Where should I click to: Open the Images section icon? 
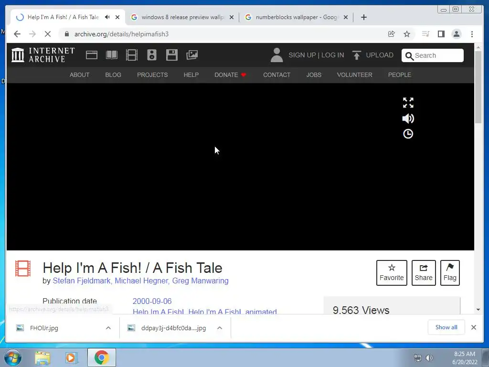[x=192, y=55]
